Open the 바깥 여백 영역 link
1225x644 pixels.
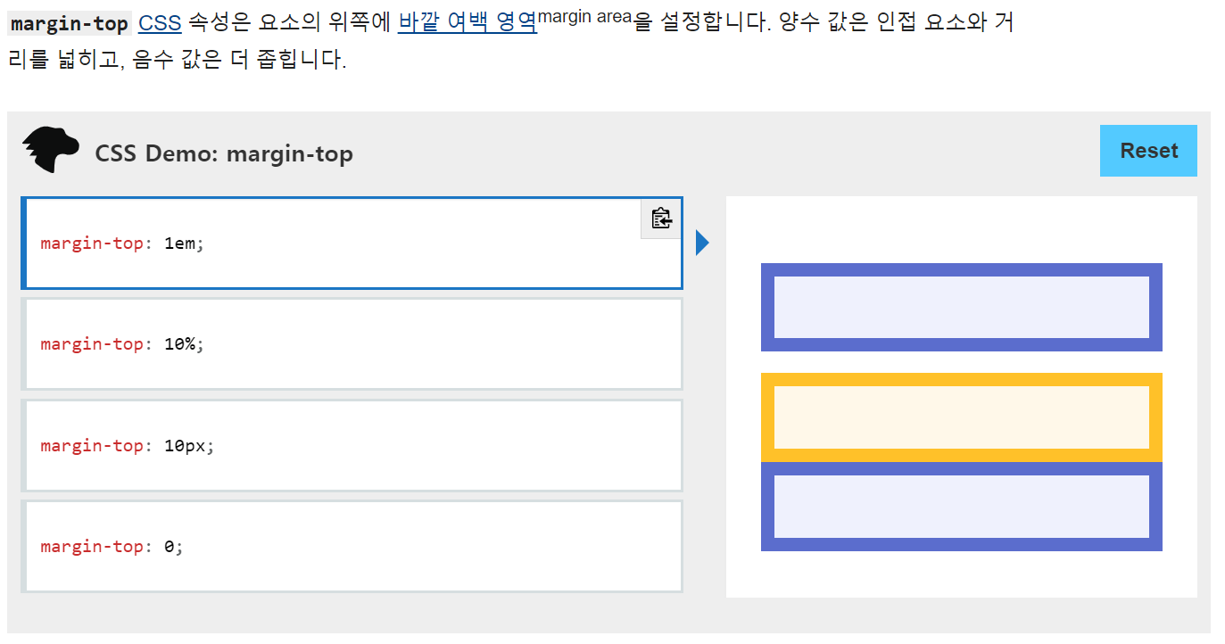click(468, 23)
